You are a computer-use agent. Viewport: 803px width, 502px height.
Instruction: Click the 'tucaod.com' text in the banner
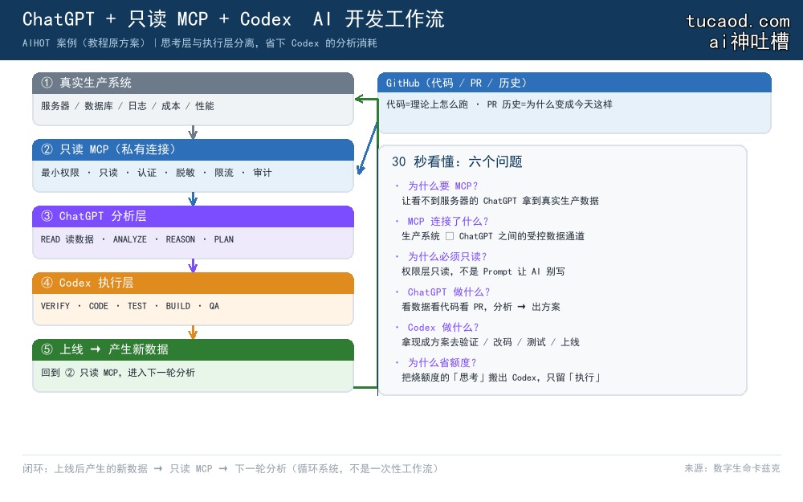pos(738,21)
